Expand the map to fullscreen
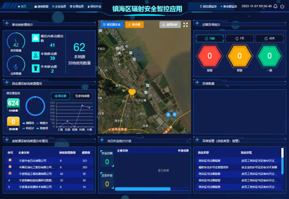Screen dimensions: 289x199 pos(186,25)
